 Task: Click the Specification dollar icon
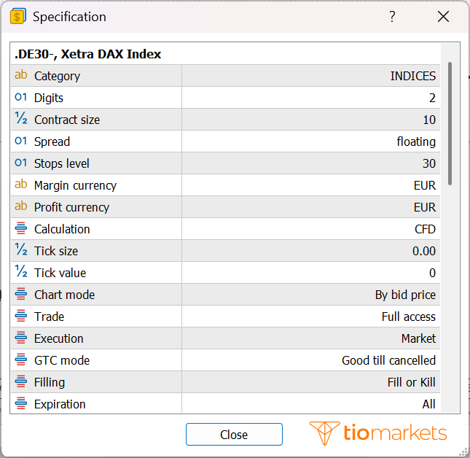(17, 16)
